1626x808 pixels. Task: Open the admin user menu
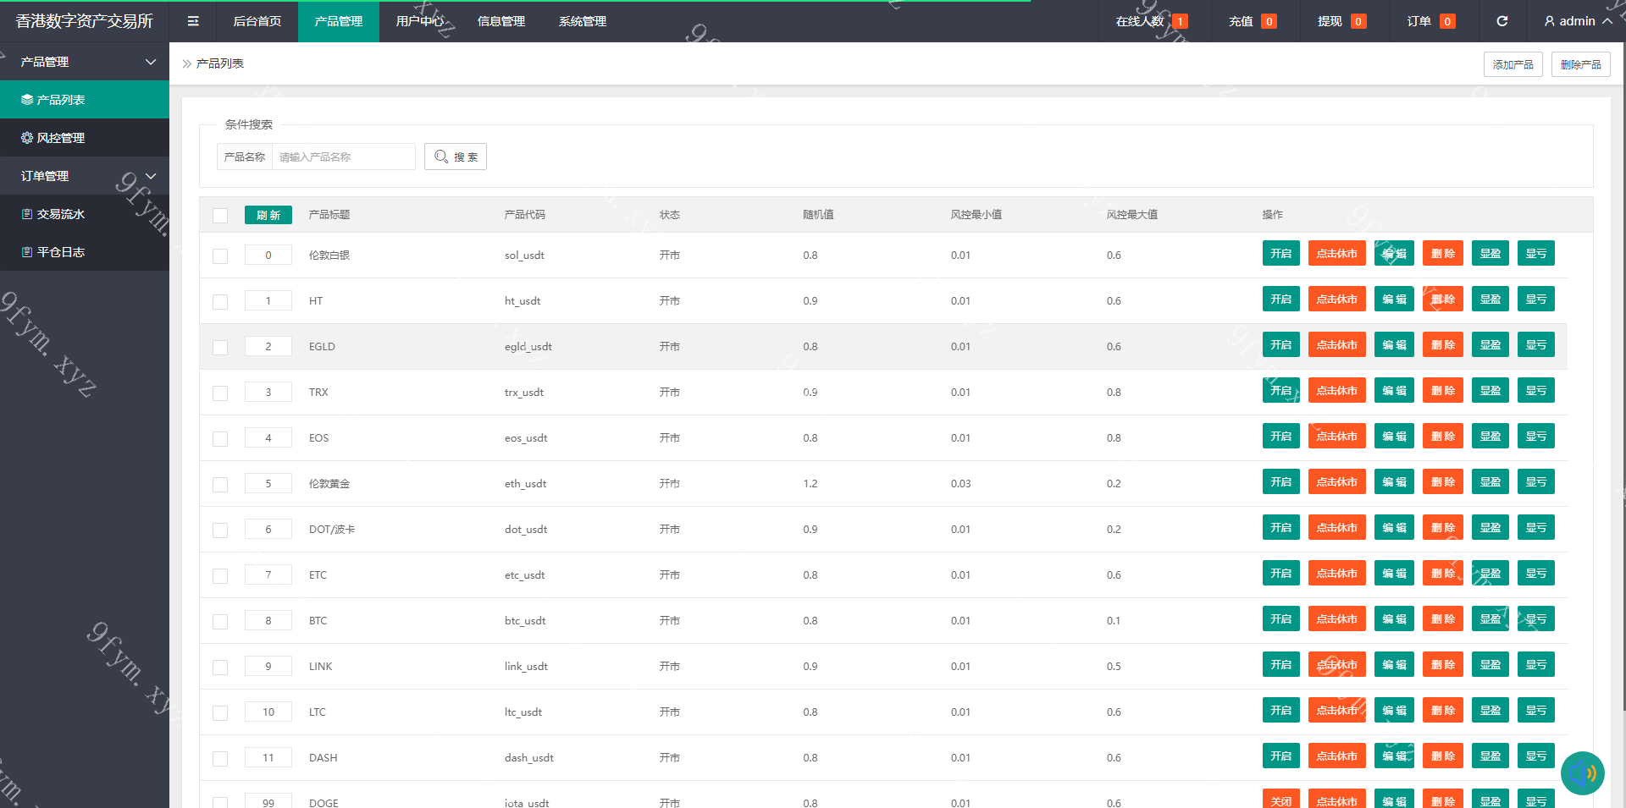click(x=1578, y=21)
